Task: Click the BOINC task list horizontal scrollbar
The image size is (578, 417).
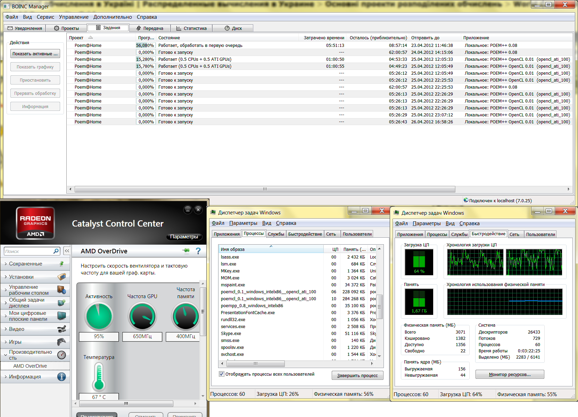Action: pyautogui.click(x=265, y=189)
